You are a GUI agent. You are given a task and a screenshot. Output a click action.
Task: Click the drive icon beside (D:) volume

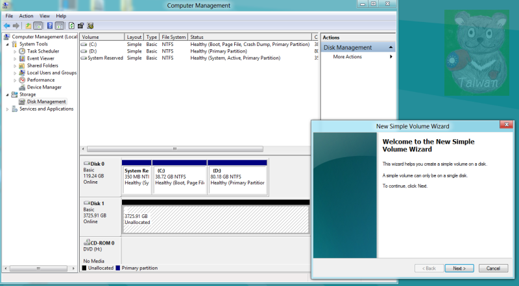point(84,51)
